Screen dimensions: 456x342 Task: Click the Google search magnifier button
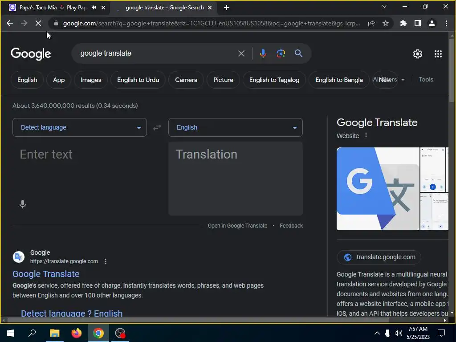pos(298,53)
